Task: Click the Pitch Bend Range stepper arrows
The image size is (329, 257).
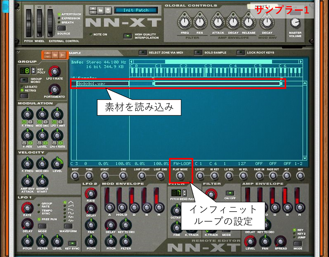Action: [x=184, y=193]
